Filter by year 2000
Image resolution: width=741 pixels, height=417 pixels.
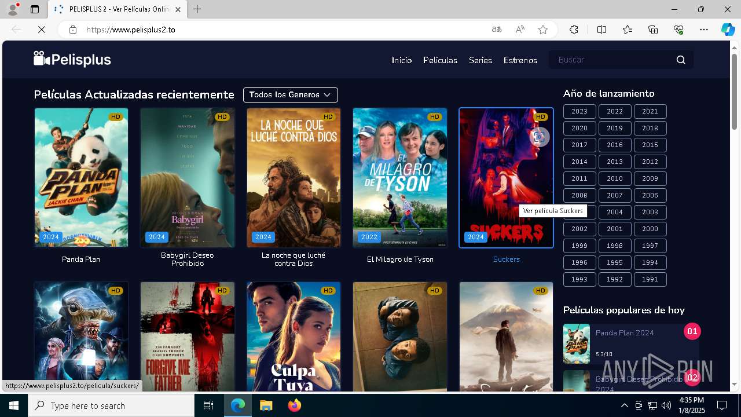[650, 229]
